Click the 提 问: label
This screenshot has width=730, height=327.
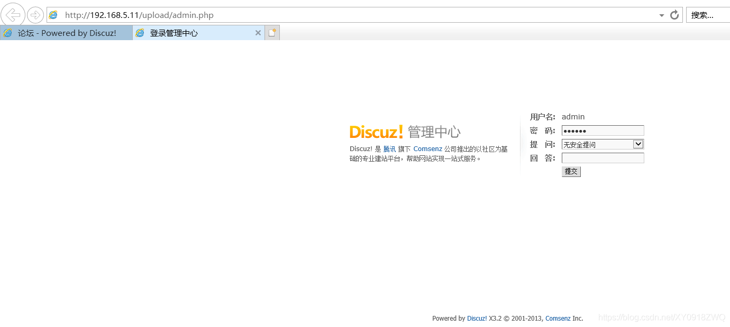pos(543,144)
